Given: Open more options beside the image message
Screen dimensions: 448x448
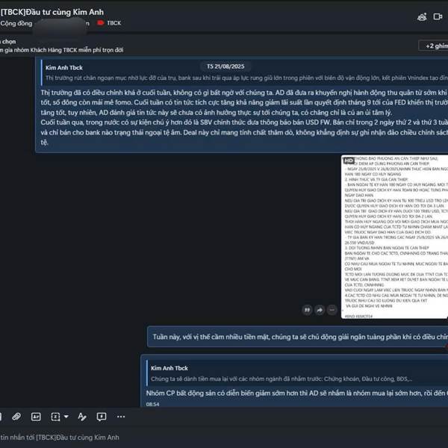Looking at the screenshot, I should pyautogui.click(x=332, y=310).
